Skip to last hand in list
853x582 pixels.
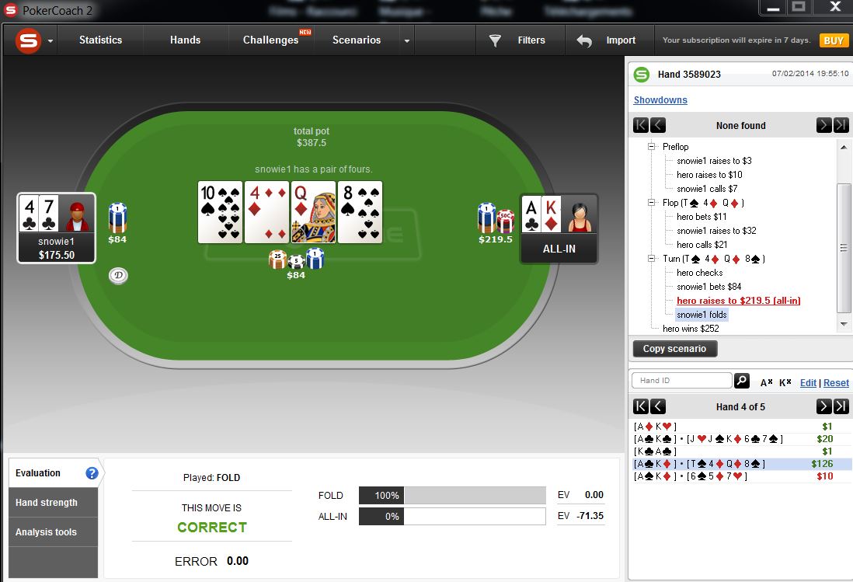[x=841, y=406]
